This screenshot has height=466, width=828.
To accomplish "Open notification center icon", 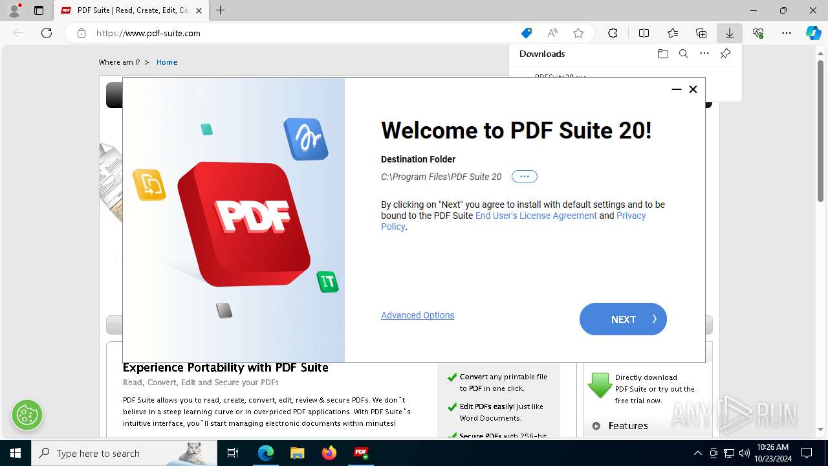I will click(x=807, y=453).
